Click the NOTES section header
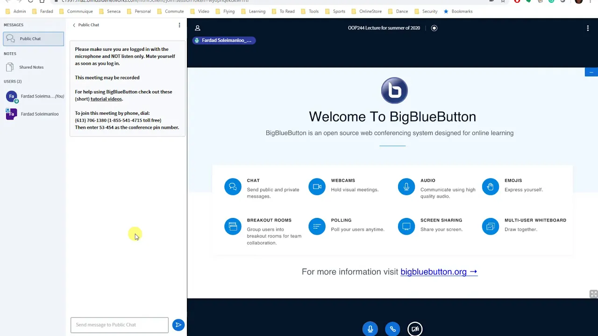 tap(10, 54)
